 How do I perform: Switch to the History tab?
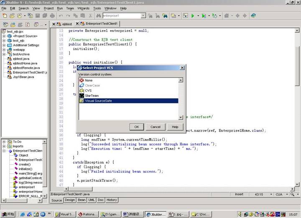(x=112, y=200)
